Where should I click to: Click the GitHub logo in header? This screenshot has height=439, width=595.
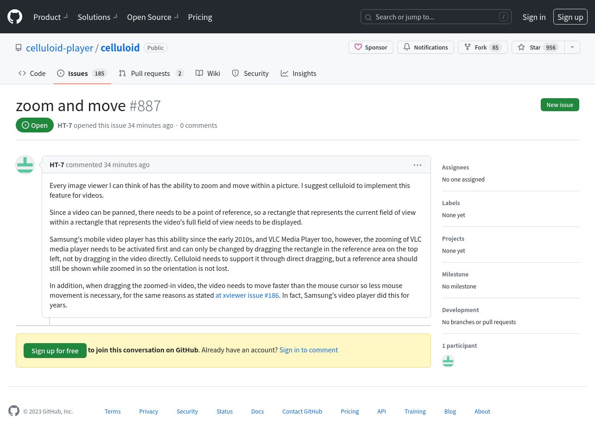point(15,17)
